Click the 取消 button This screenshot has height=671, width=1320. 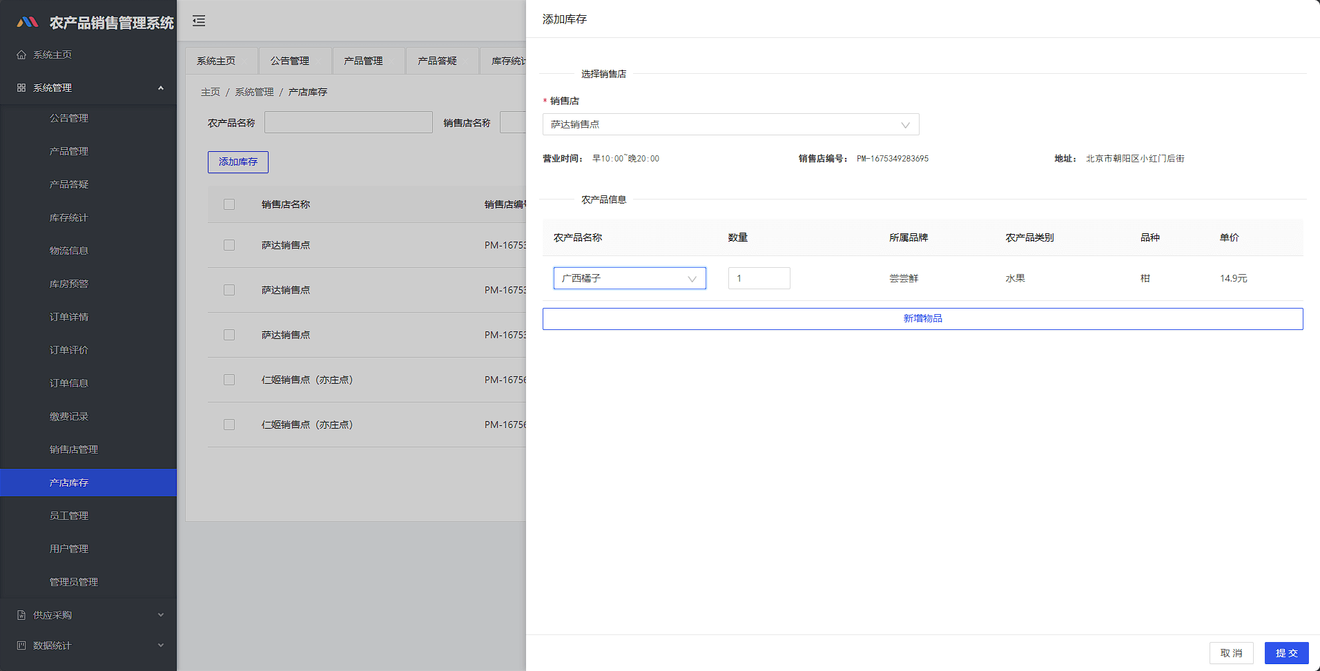[1232, 653]
